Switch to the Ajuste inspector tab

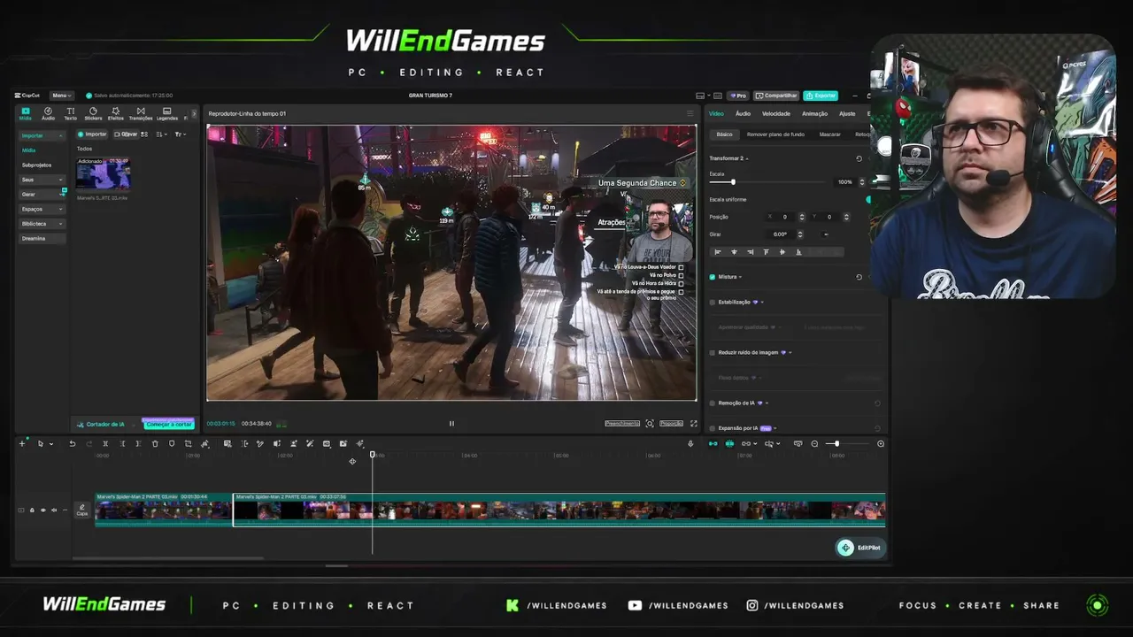847,113
